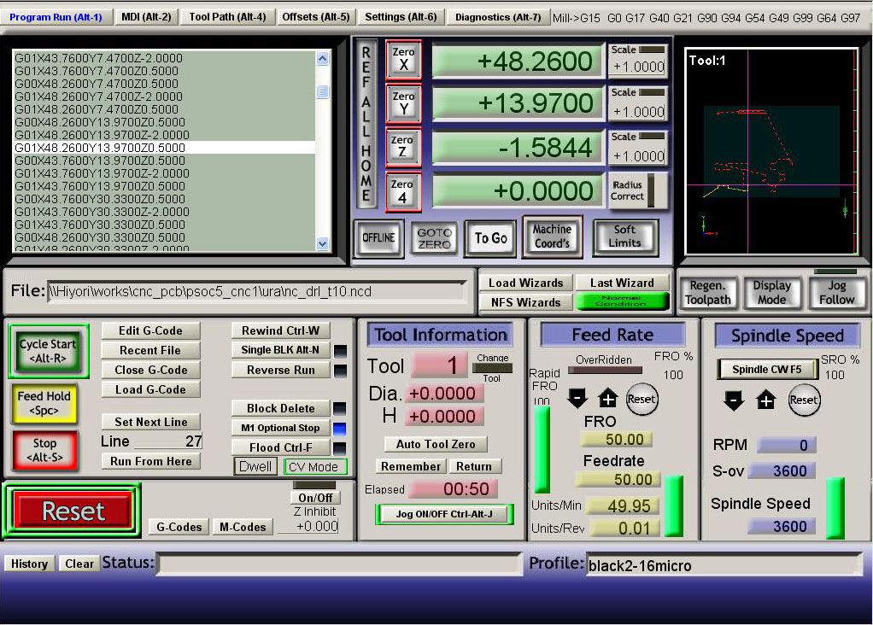The image size is (873, 625).
Task: Click the toolpath preview display
Action: tap(770, 151)
